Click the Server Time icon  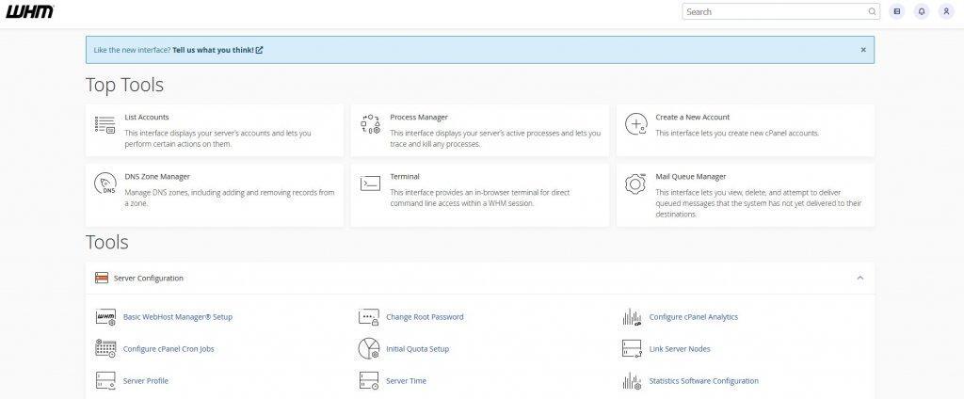(x=369, y=380)
